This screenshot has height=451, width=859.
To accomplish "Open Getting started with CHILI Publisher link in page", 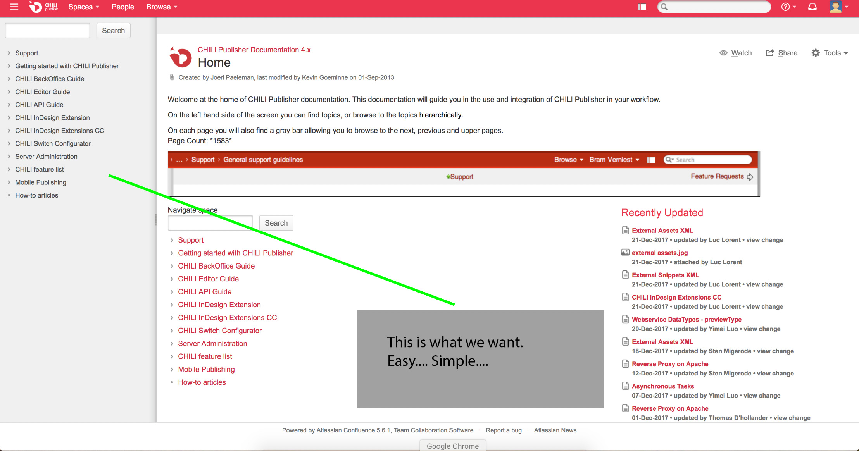I will 236,253.
